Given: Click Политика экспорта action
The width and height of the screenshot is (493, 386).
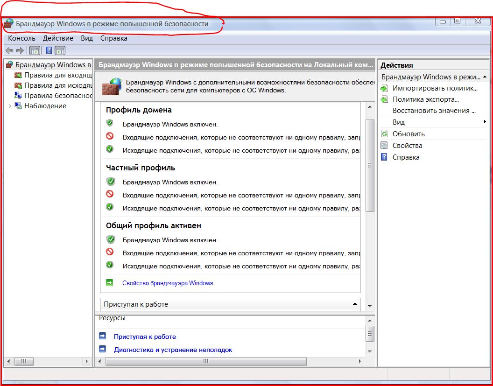Looking at the screenshot, I should point(426,99).
